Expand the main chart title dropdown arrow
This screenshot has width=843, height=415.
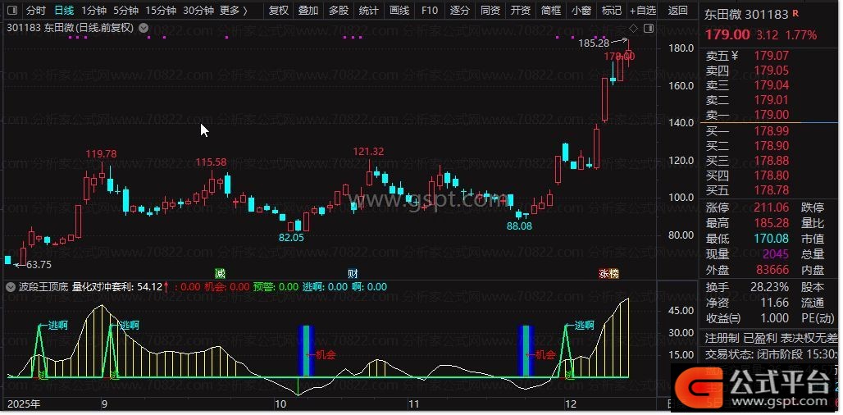(144, 28)
